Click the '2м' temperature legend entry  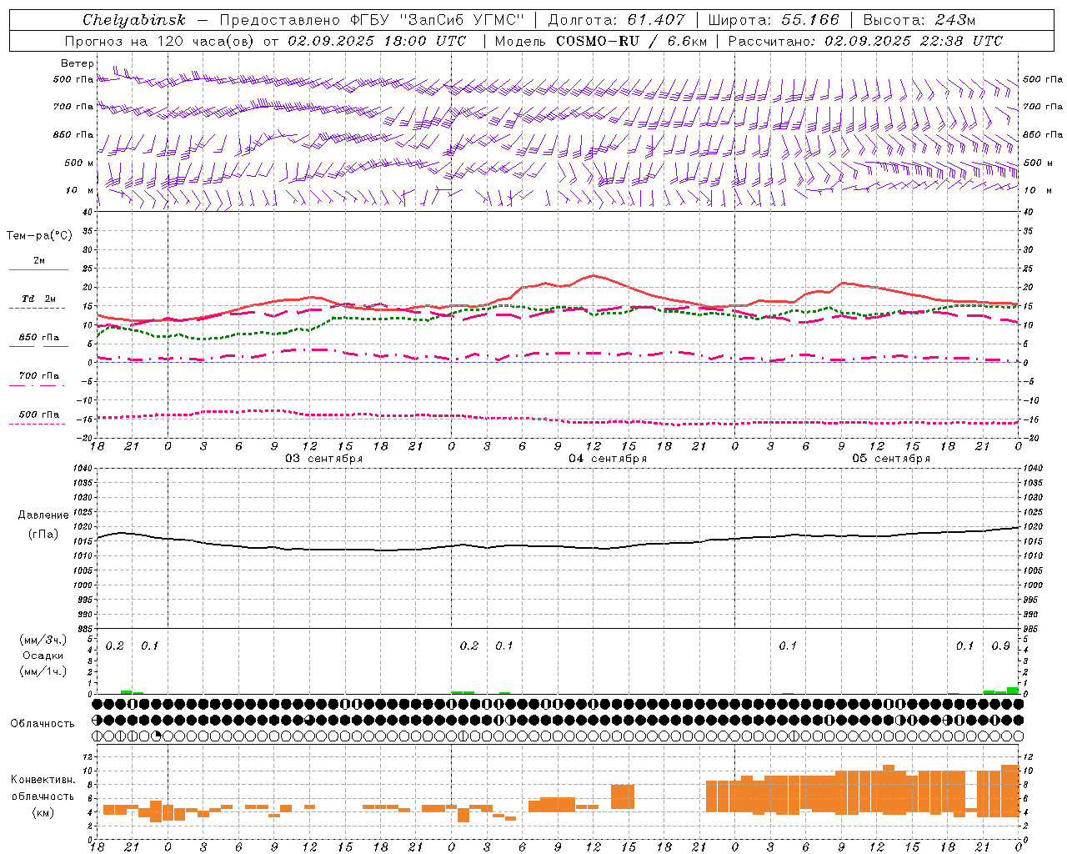coord(39,261)
